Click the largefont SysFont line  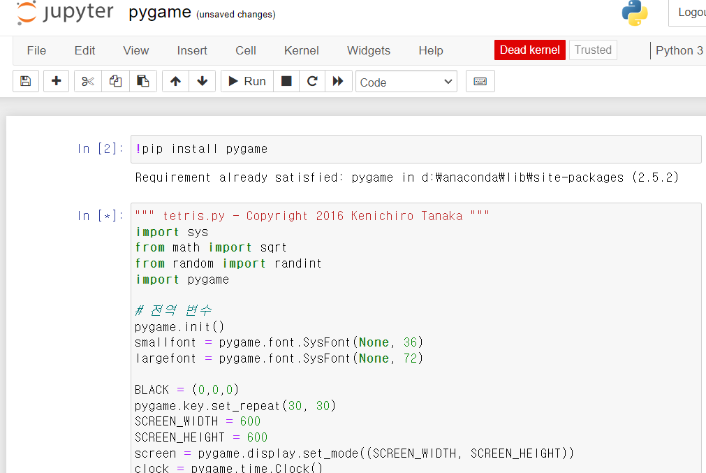coord(279,358)
